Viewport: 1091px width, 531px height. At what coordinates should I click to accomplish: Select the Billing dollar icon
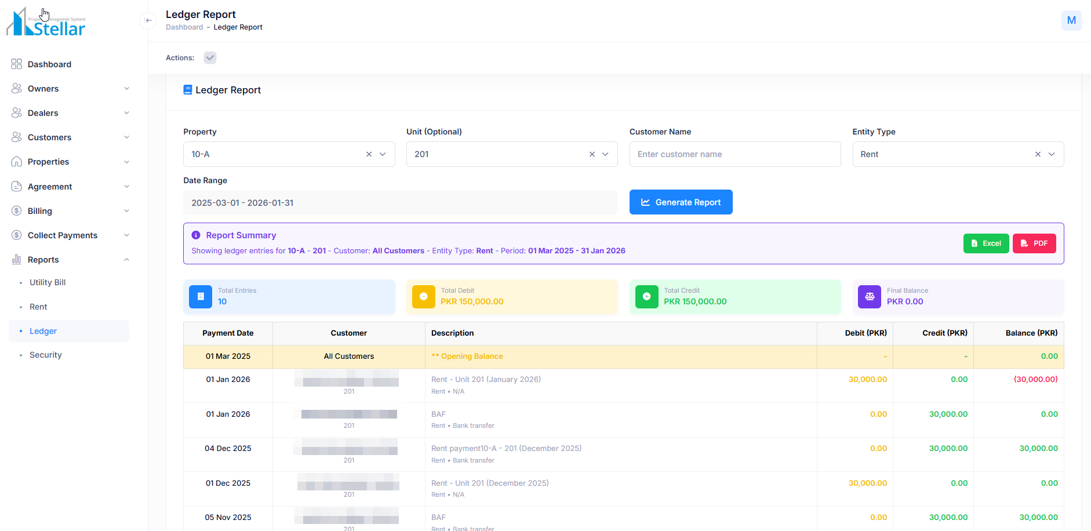[x=17, y=210]
